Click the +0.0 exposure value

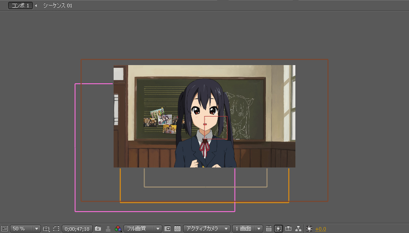point(320,229)
